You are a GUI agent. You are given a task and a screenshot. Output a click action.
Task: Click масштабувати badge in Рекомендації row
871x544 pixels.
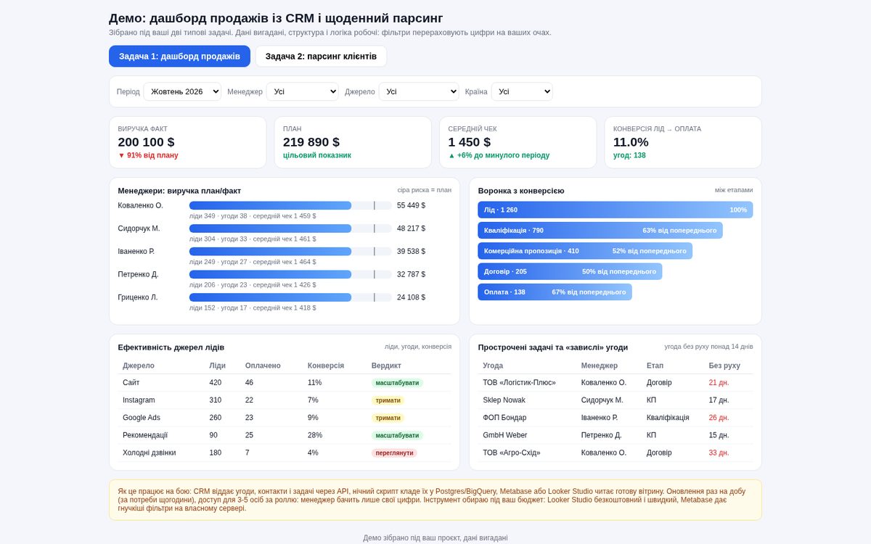point(397,435)
